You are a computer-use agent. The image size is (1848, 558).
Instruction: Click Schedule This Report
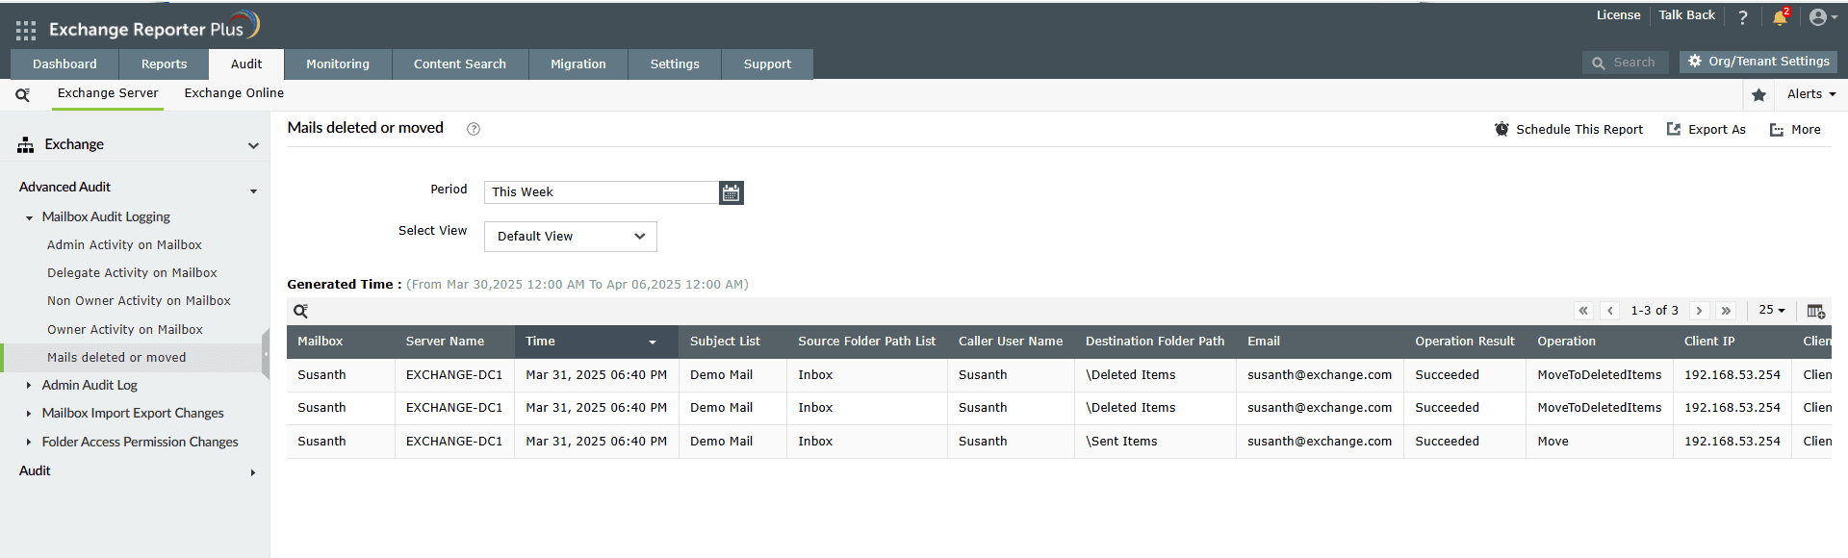pos(1569,130)
